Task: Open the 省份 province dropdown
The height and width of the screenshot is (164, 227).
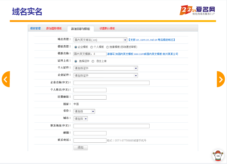Action: click(84, 111)
